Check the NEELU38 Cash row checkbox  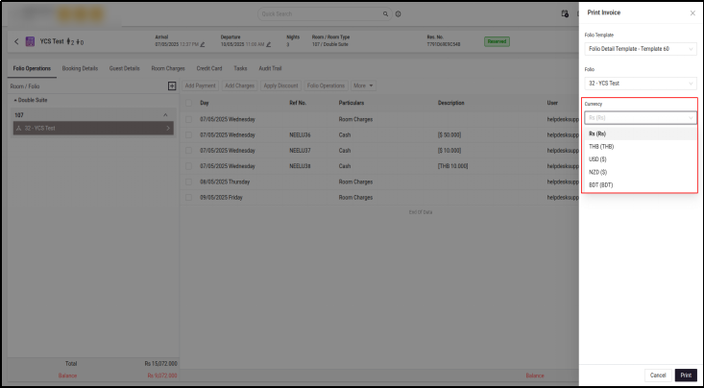[188, 166]
